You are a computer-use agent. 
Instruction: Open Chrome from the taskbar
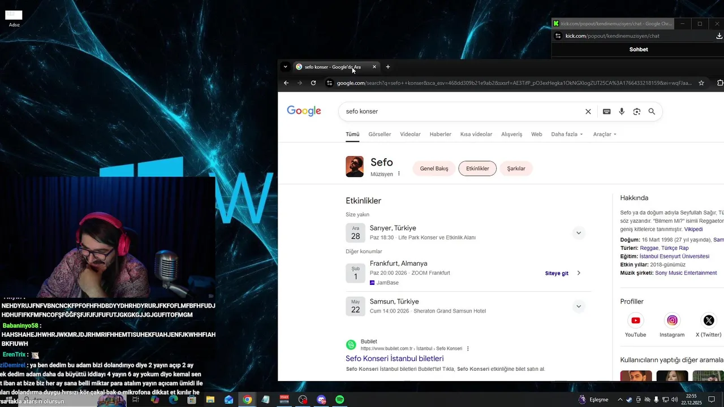(x=247, y=400)
